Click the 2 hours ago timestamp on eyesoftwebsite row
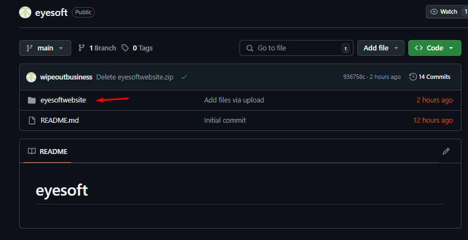Viewport: 468px width, 240px height. pos(435,100)
